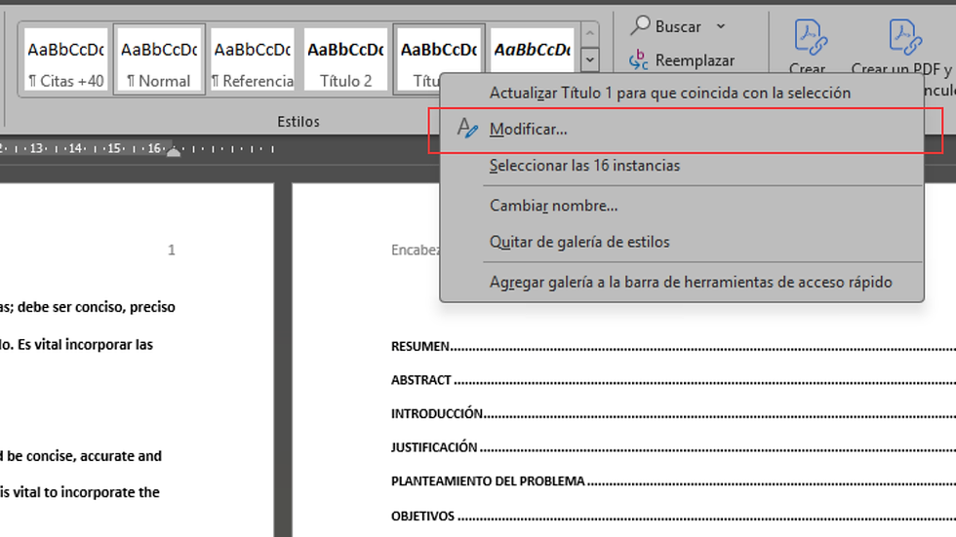Click the text 'is vital to incorporate the'

(80, 492)
